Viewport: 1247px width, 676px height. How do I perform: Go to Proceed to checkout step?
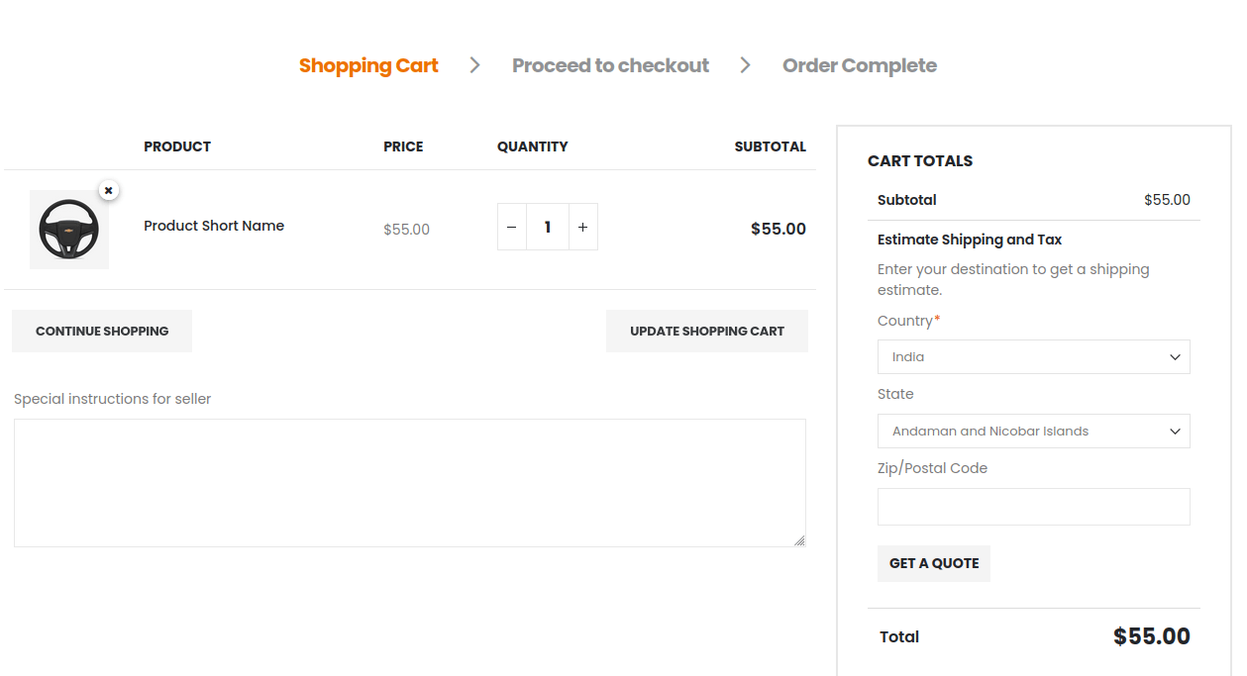(x=610, y=66)
